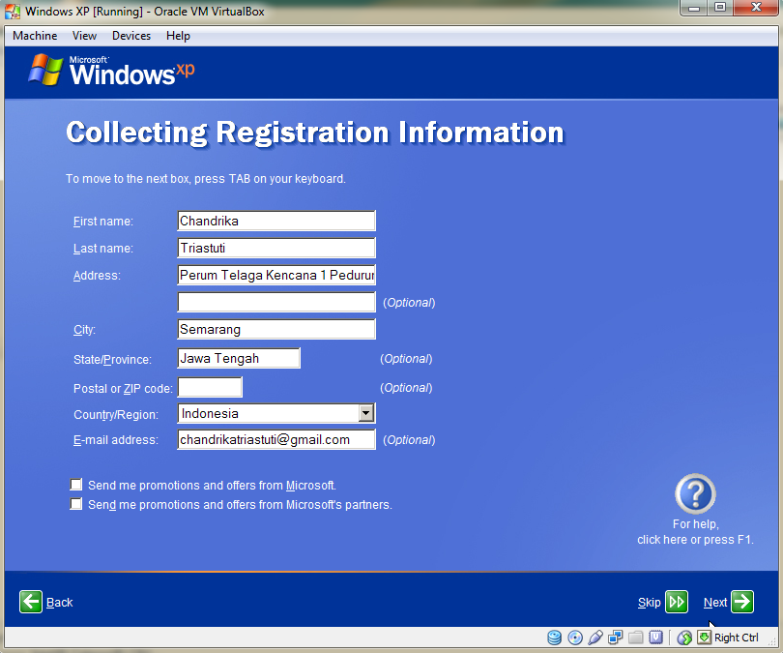Open help via the question mark icon
783x653 pixels.
click(695, 493)
